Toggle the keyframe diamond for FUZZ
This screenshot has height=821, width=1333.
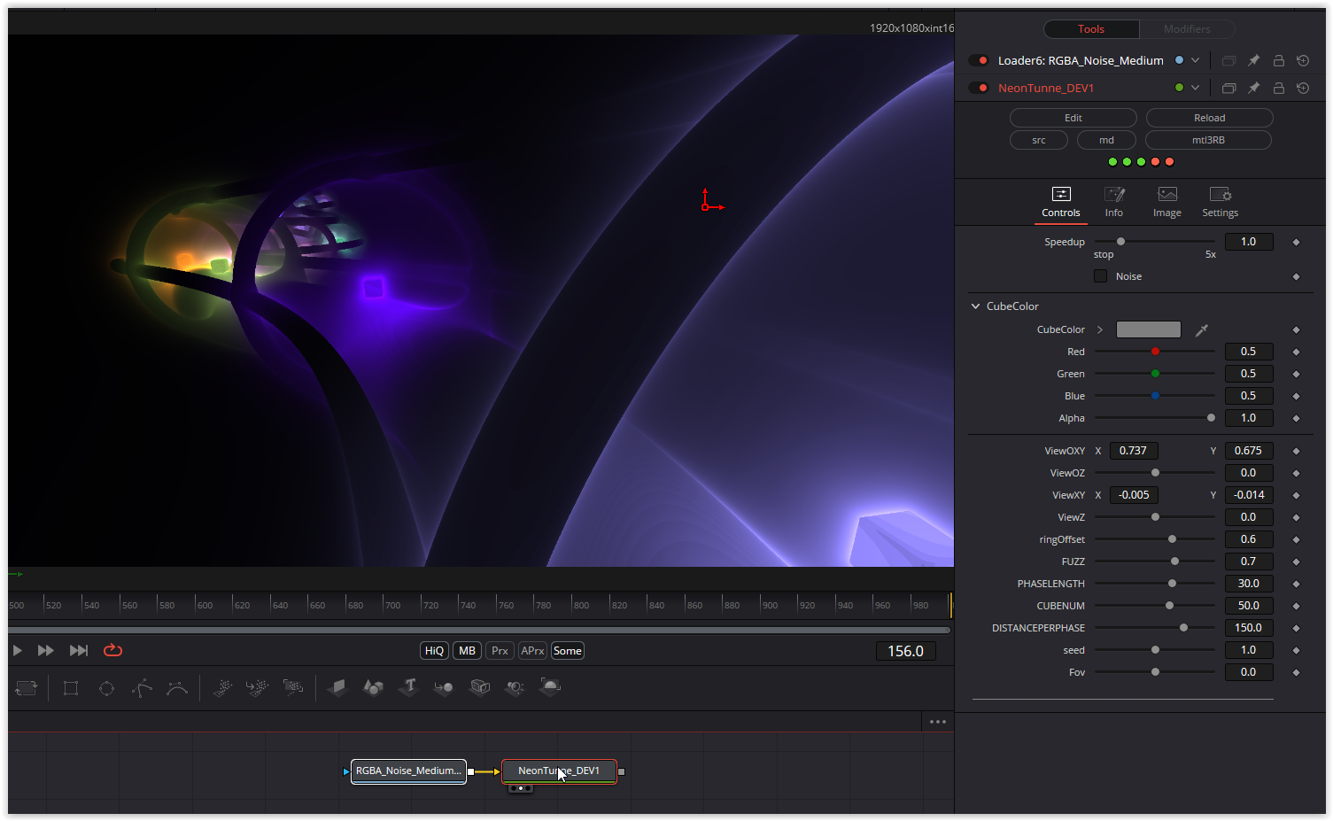click(x=1296, y=562)
